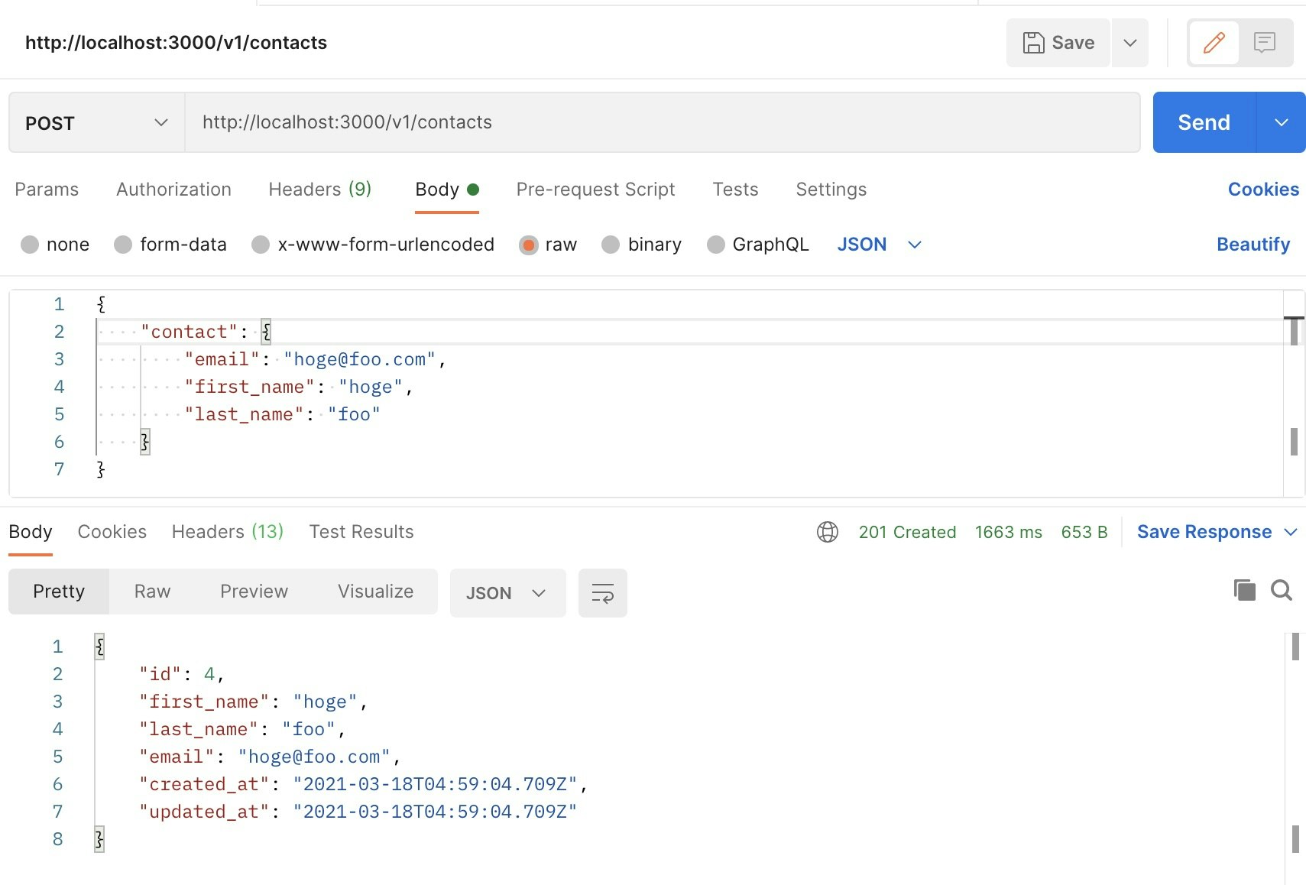
Task: Select the form-data radio option
Action: point(123,245)
